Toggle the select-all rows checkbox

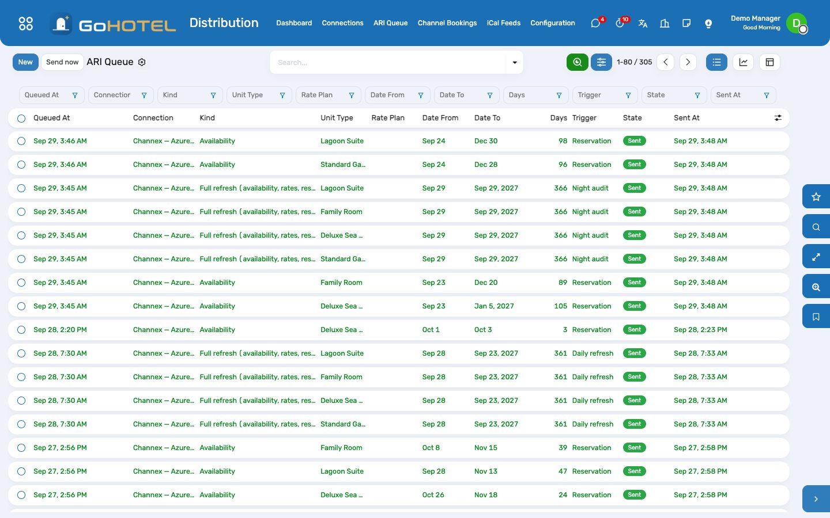(21, 118)
